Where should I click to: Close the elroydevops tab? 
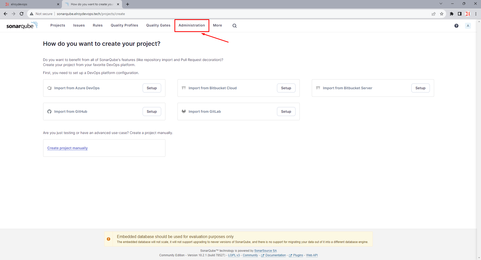tap(58, 4)
